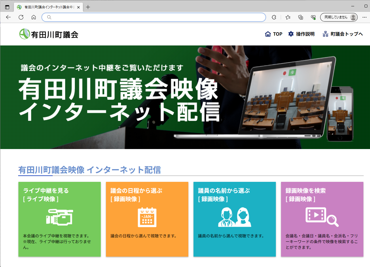
Task: Click the [ ライブ映像 ] label on green card
Action: (x=41, y=199)
